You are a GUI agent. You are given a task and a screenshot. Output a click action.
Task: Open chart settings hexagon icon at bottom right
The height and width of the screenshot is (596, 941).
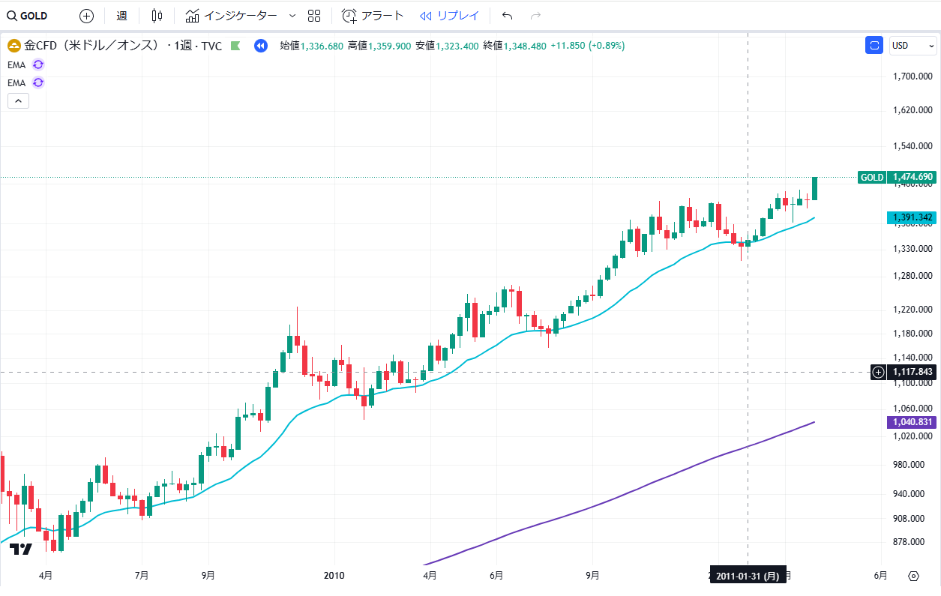click(913, 576)
